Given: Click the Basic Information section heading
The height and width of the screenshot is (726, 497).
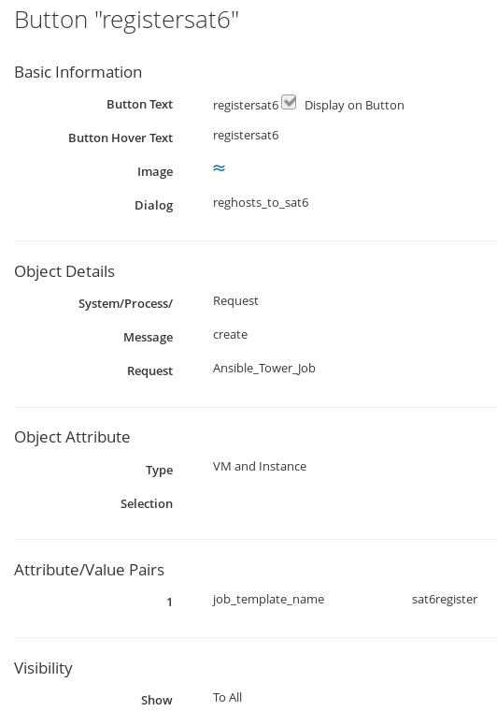Looking at the screenshot, I should [x=78, y=72].
